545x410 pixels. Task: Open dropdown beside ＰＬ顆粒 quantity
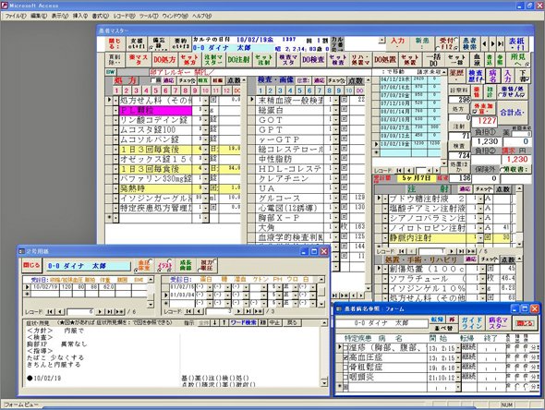206,111
